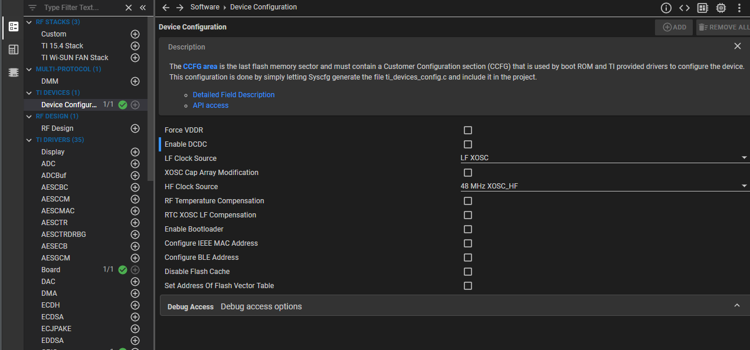Click the Type Filter Text field

pos(80,8)
